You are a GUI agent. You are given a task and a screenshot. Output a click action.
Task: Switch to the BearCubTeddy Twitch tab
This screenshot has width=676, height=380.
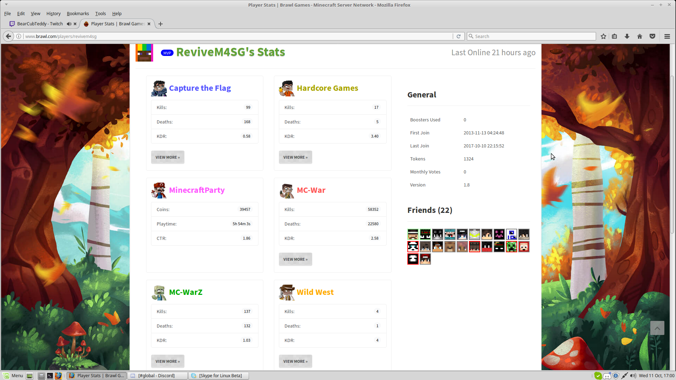[x=39, y=24]
